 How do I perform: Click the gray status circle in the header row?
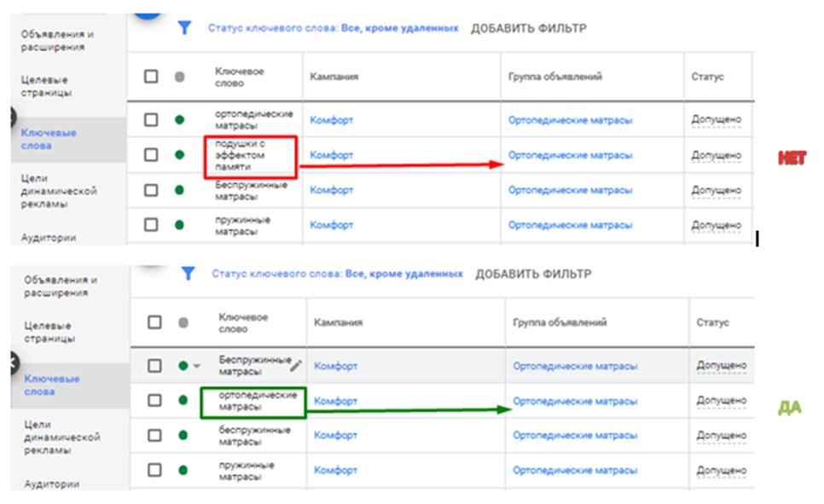coord(178,75)
